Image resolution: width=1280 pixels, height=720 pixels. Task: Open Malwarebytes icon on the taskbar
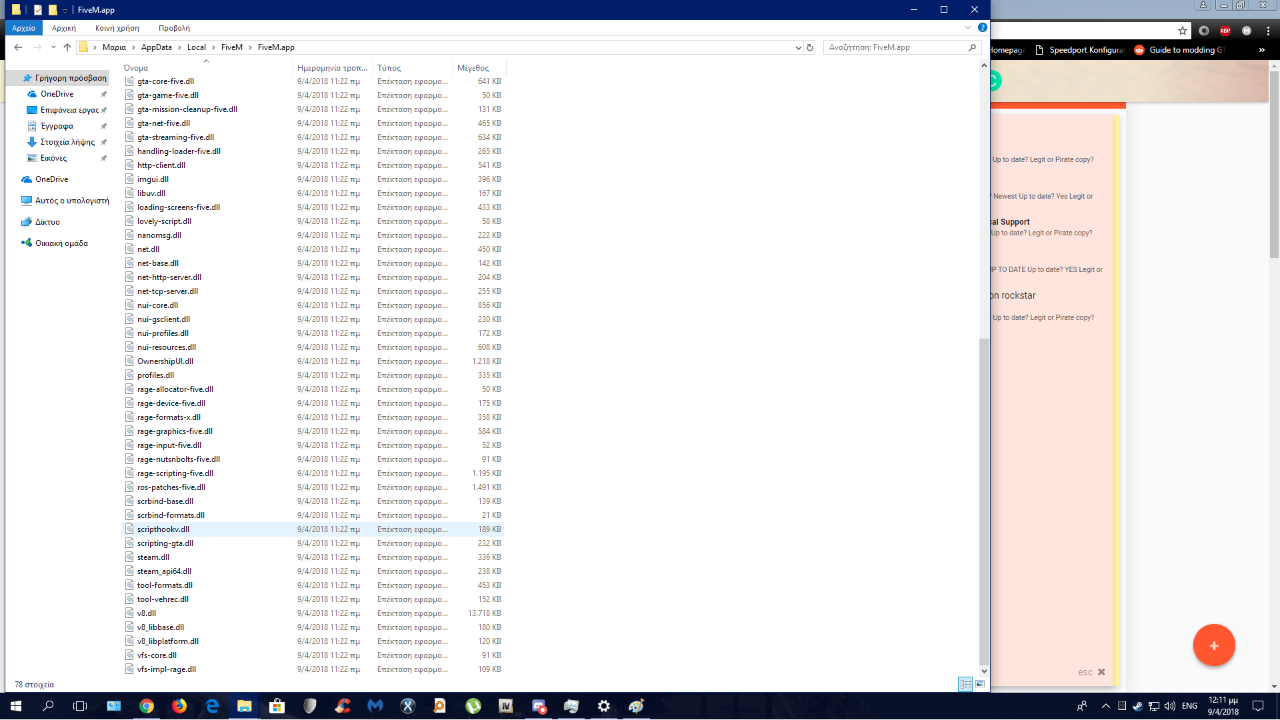[x=375, y=706]
